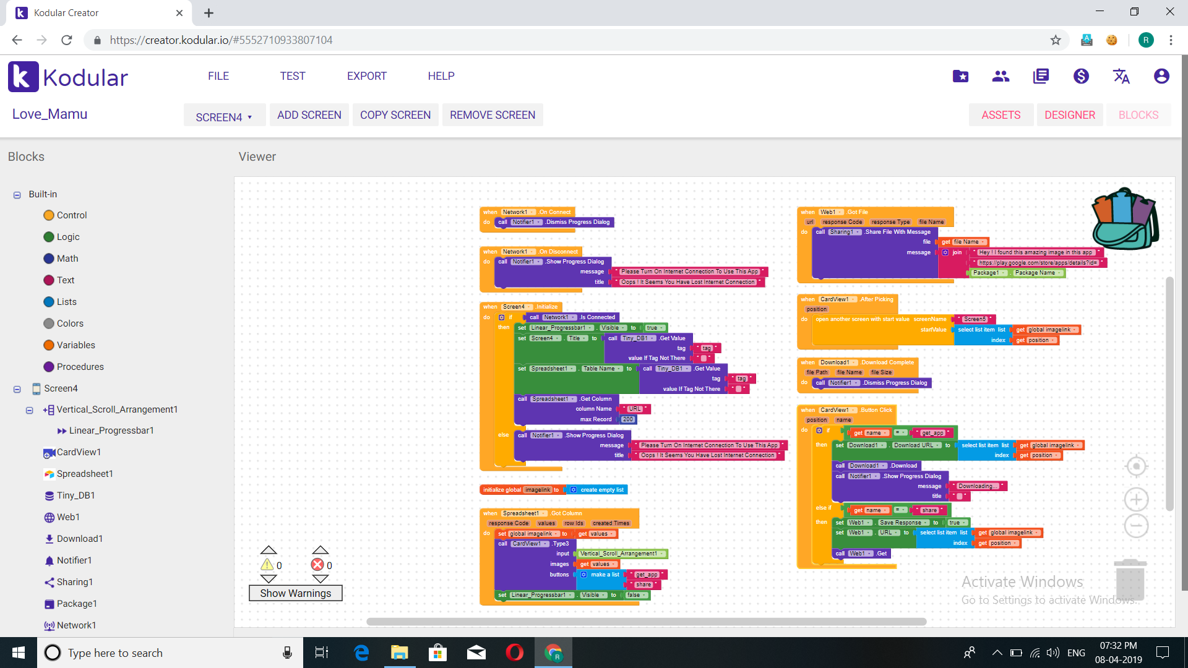Center the workspace with crosshair button
This screenshot has width=1188, height=668.
(1136, 466)
